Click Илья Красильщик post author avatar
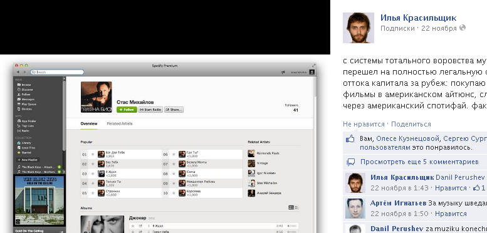Screen dimensions: 487x233 pyautogui.click(x=359, y=28)
